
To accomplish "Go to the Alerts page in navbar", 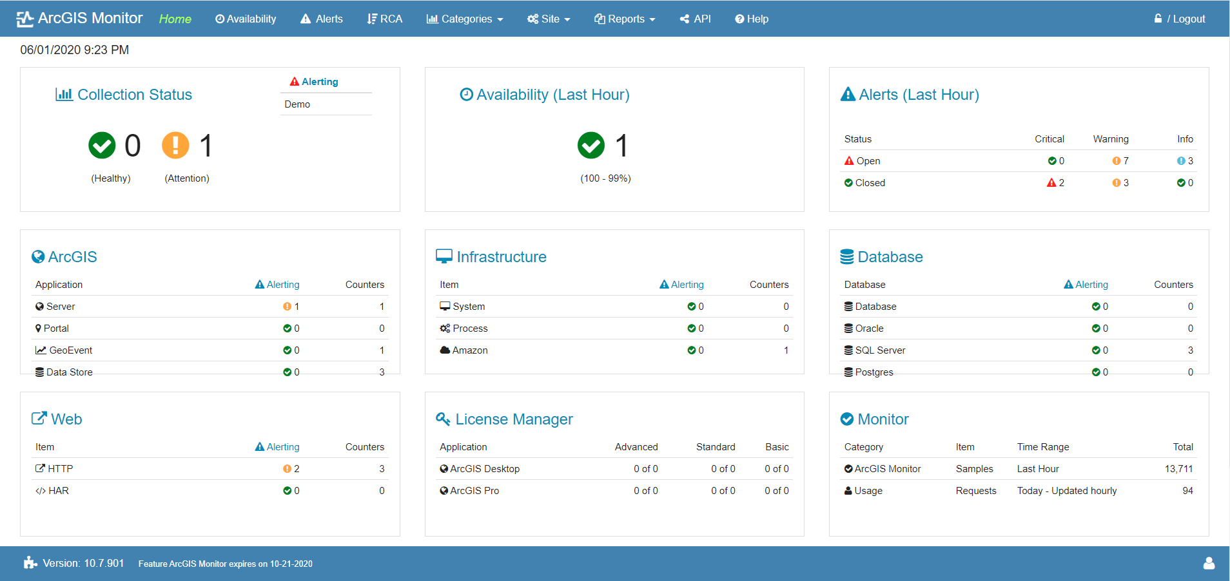I will 322,19.
